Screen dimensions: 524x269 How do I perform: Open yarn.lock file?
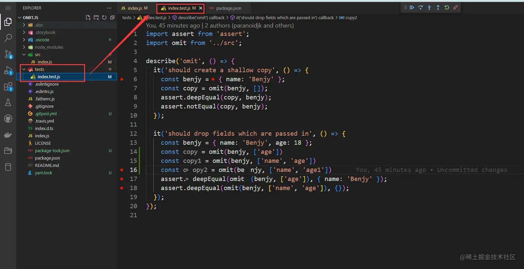67,173
